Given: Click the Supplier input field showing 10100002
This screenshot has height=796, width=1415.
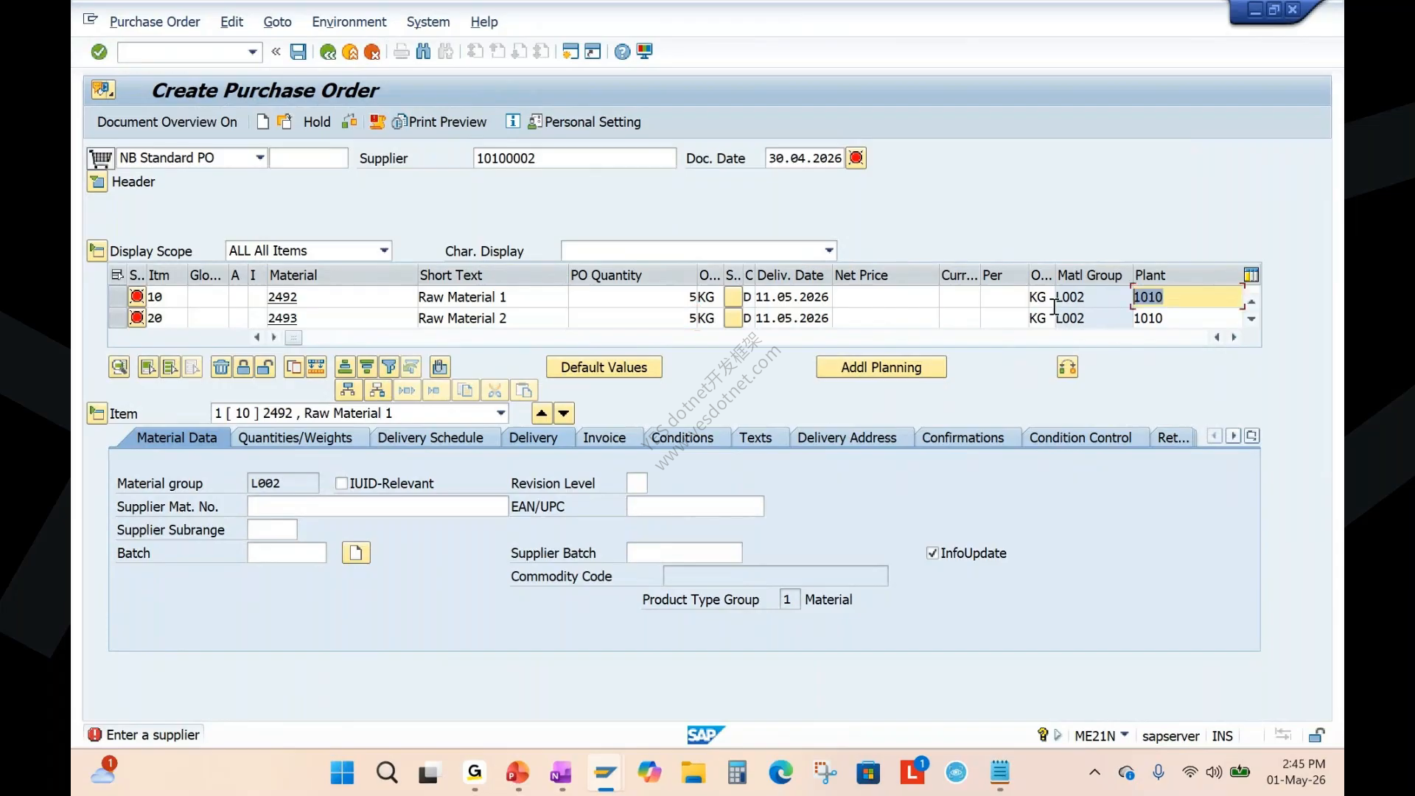Looking at the screenshot, I should (575, 158).
